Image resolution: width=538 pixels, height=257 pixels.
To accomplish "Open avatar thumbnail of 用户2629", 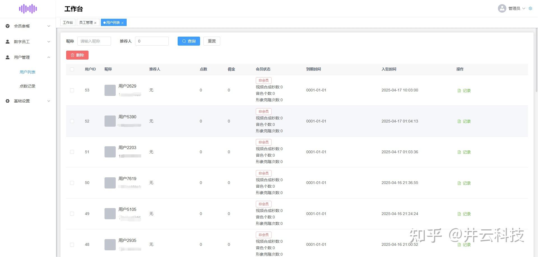I will [110, 90].
